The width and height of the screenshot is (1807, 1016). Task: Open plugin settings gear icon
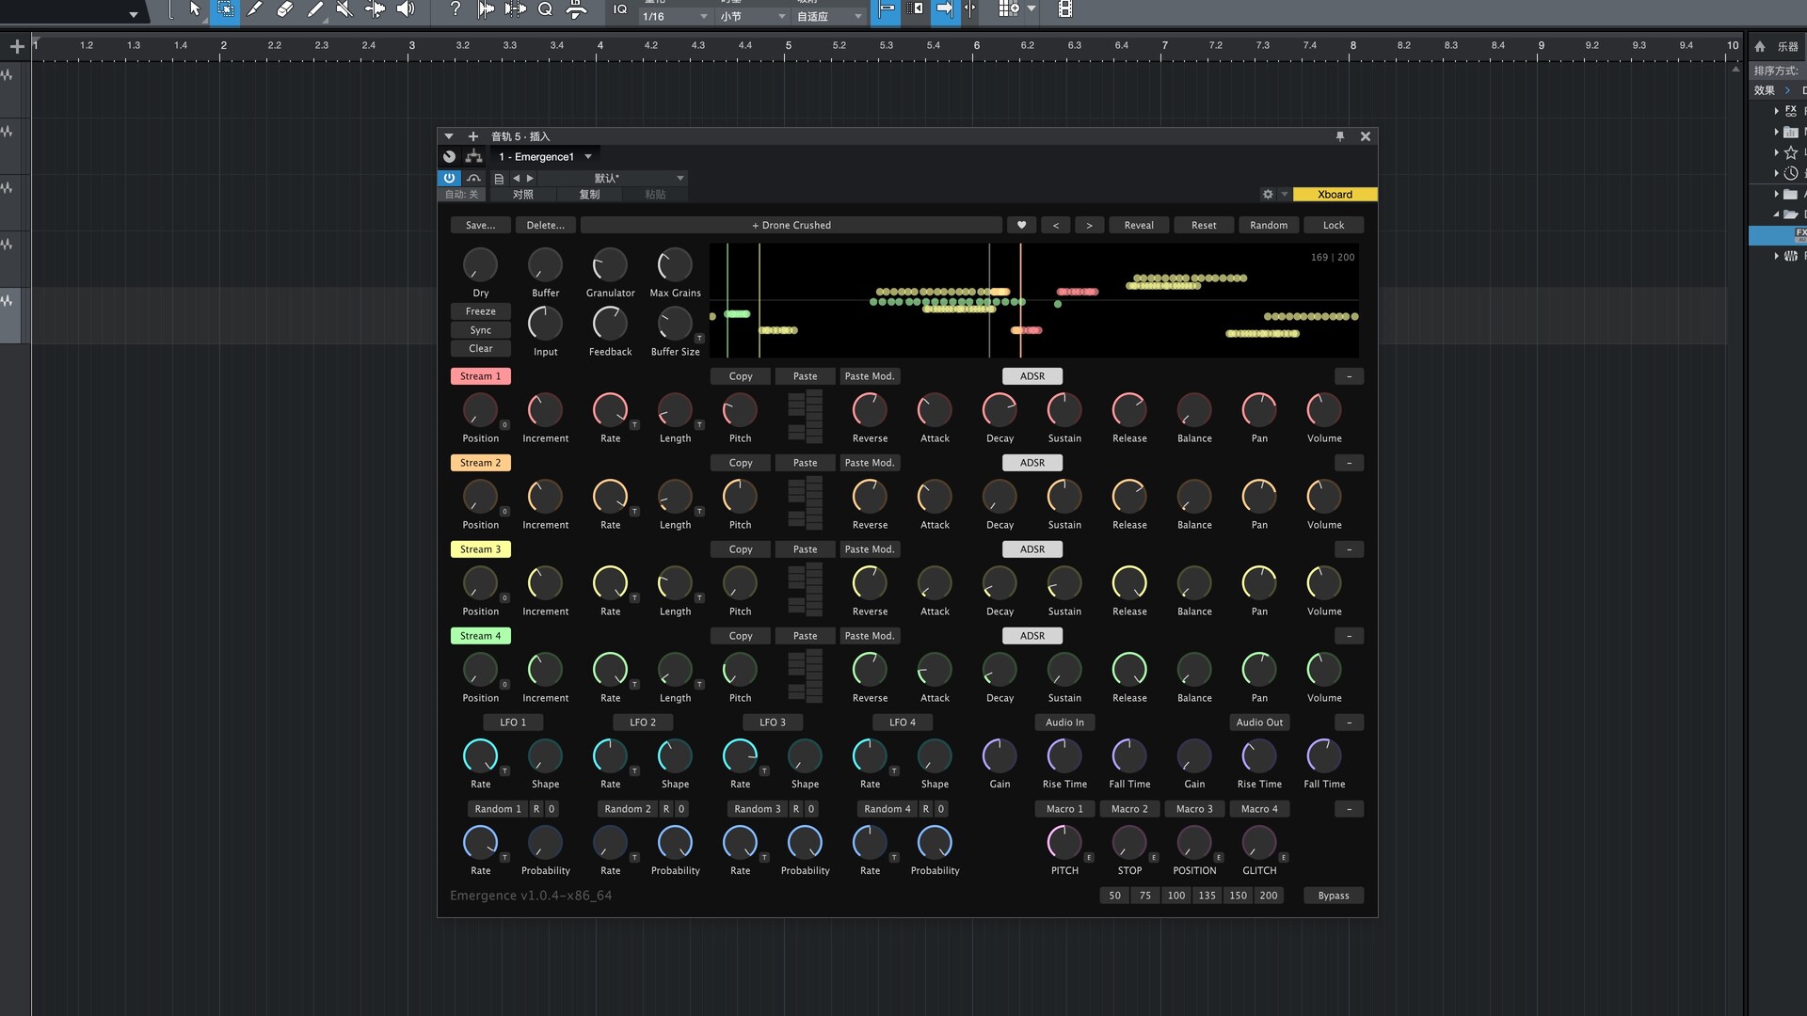click(1268, 195)
